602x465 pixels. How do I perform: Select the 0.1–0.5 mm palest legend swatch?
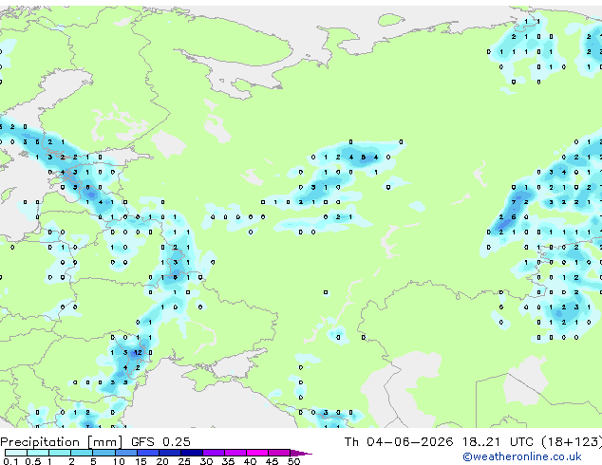(16, 453)
